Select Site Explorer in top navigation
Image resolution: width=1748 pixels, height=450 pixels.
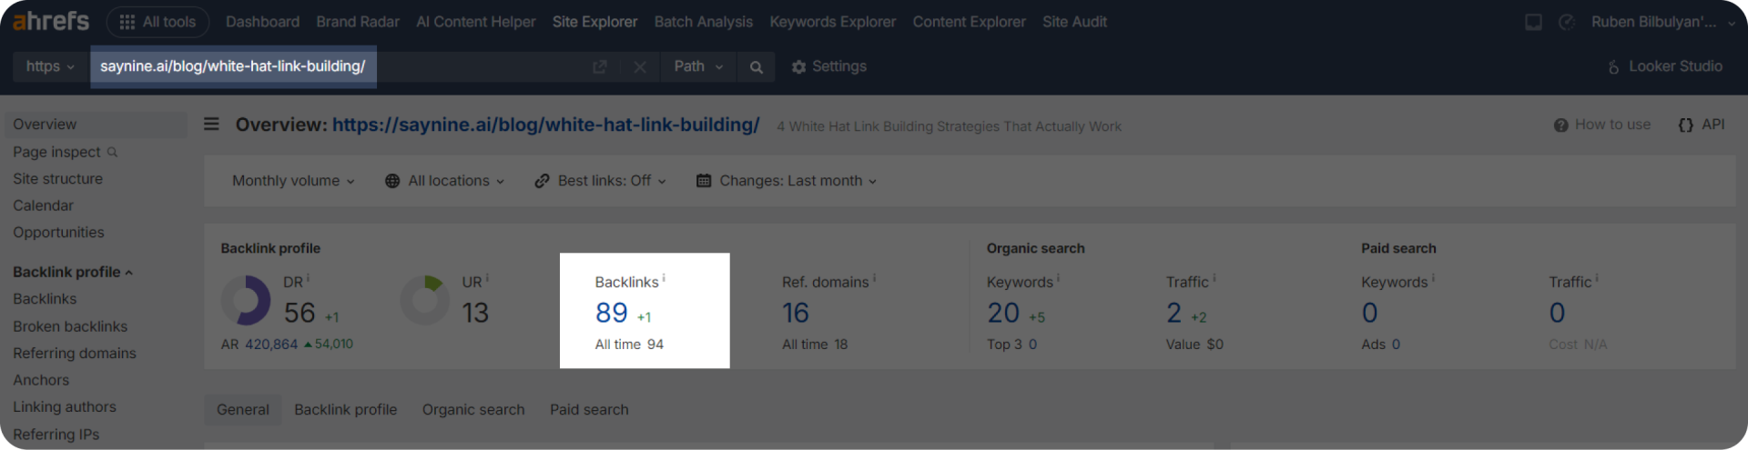coord(595,22)
